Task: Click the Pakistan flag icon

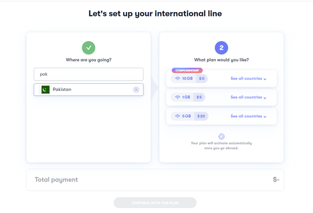Action: click(46, 90)
